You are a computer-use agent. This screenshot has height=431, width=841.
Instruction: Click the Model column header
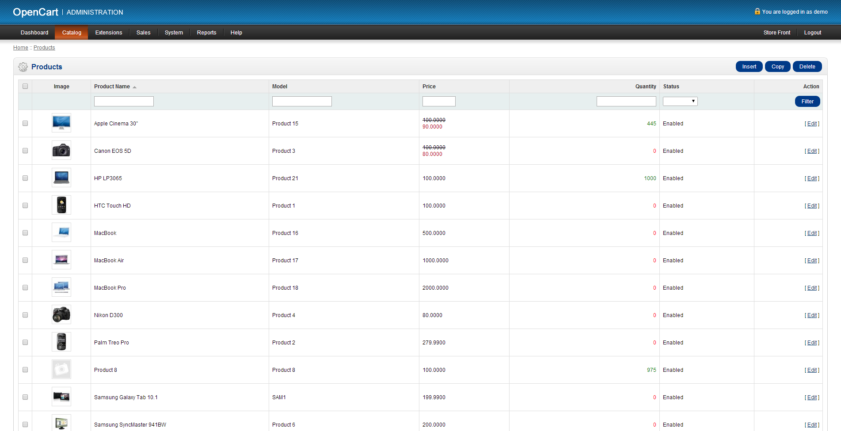coord(280,87)
